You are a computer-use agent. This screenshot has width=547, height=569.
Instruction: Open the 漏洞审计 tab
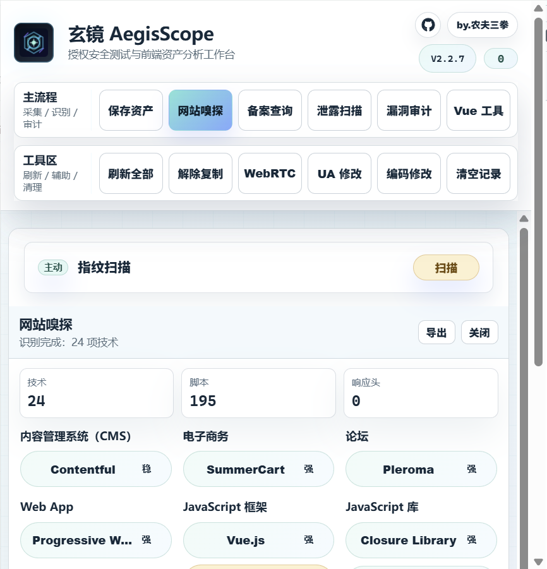click(x=409, y=111)
